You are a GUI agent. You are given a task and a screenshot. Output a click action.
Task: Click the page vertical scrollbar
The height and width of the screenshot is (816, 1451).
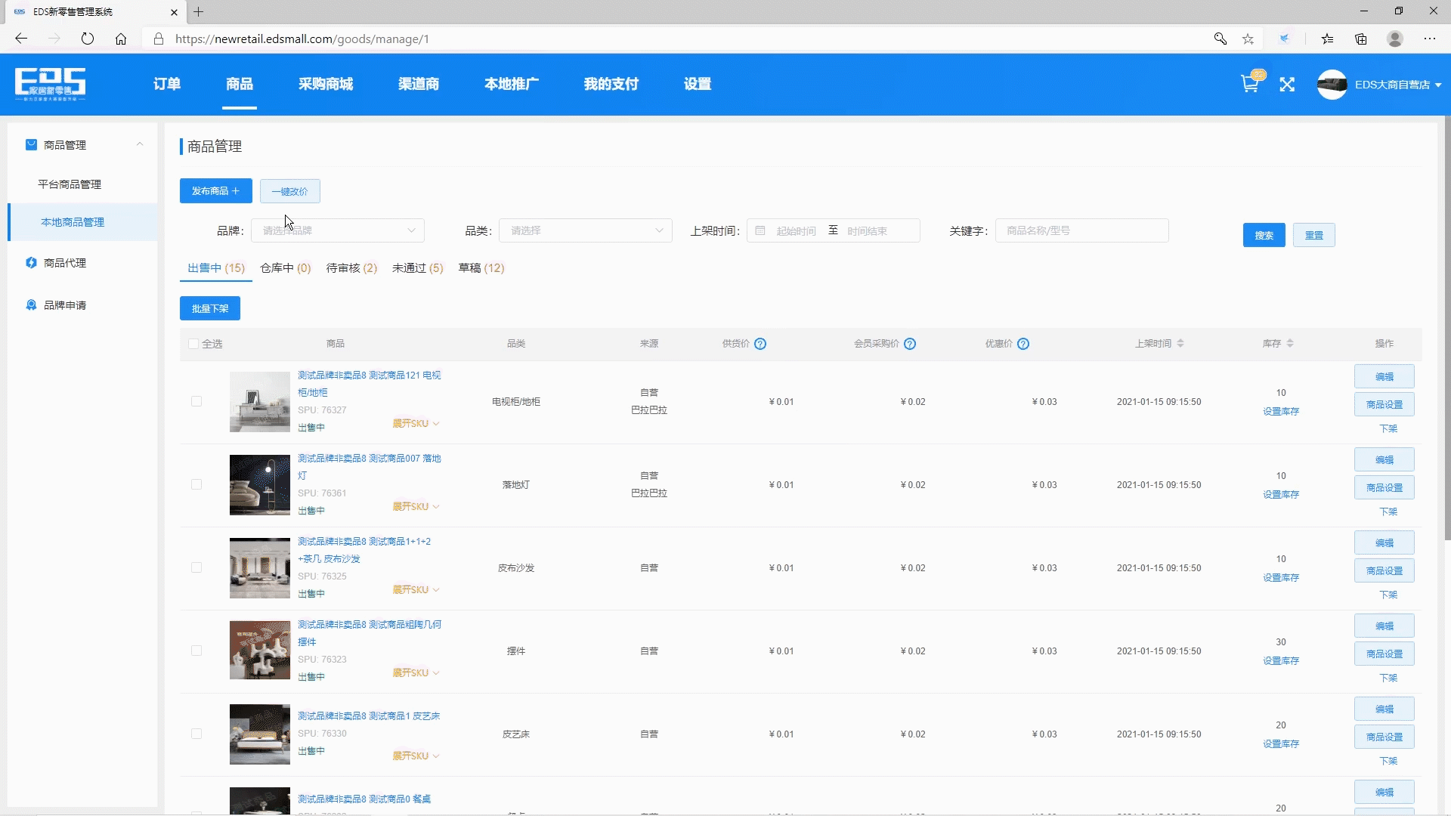tap(1447, 328)
